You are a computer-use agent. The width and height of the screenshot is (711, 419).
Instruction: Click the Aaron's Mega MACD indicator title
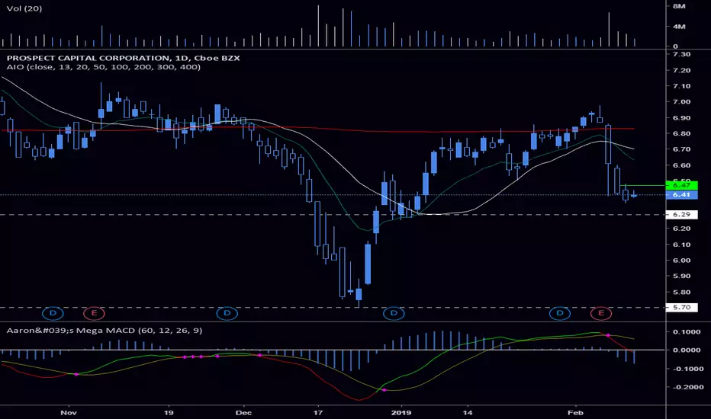click(105, 330)
